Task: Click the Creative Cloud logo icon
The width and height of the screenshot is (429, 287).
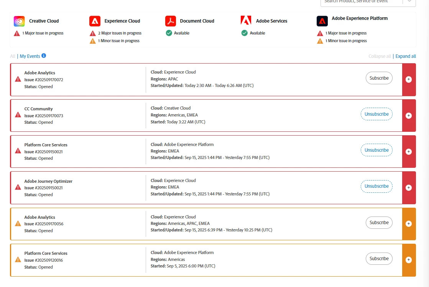Action: coord(19,21)
